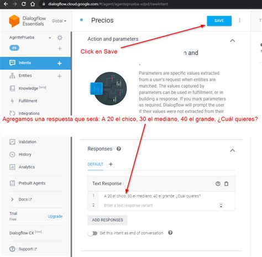Add new entity with plus icon

click(x=59, y=76)
